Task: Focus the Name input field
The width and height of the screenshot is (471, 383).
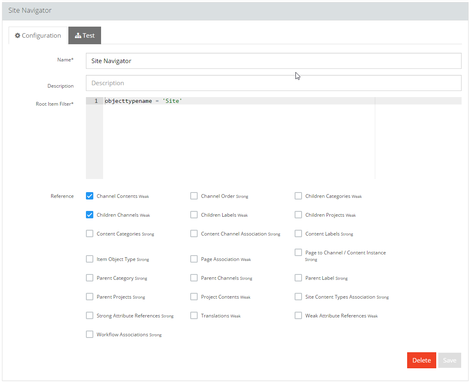Action: point(274,61)
